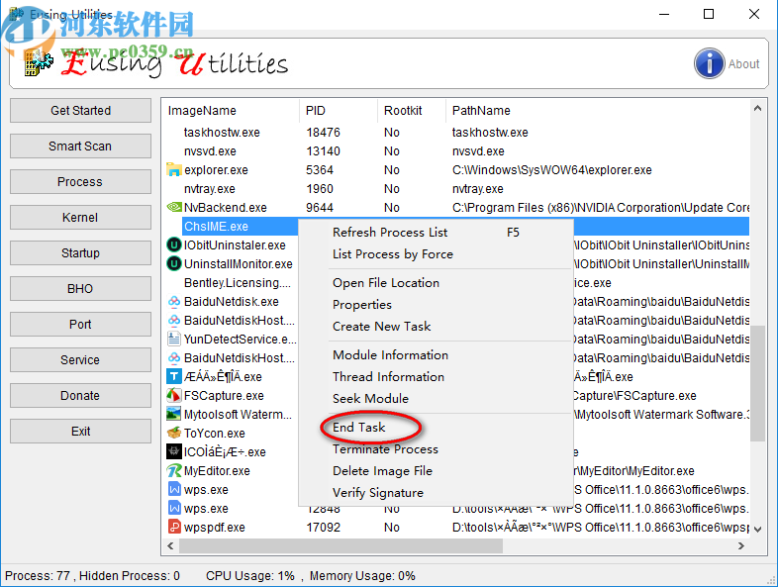Click vertical scrollbar down arrow
Image resolution: width=778 pixels, height=587 pixels.
tap(757, 530)
